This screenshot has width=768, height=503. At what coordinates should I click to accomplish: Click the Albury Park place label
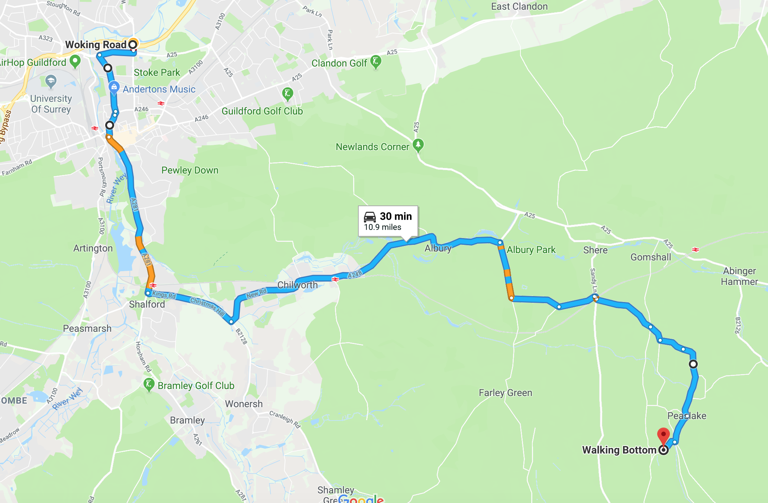pyautogui.click(x=531, y=250)
